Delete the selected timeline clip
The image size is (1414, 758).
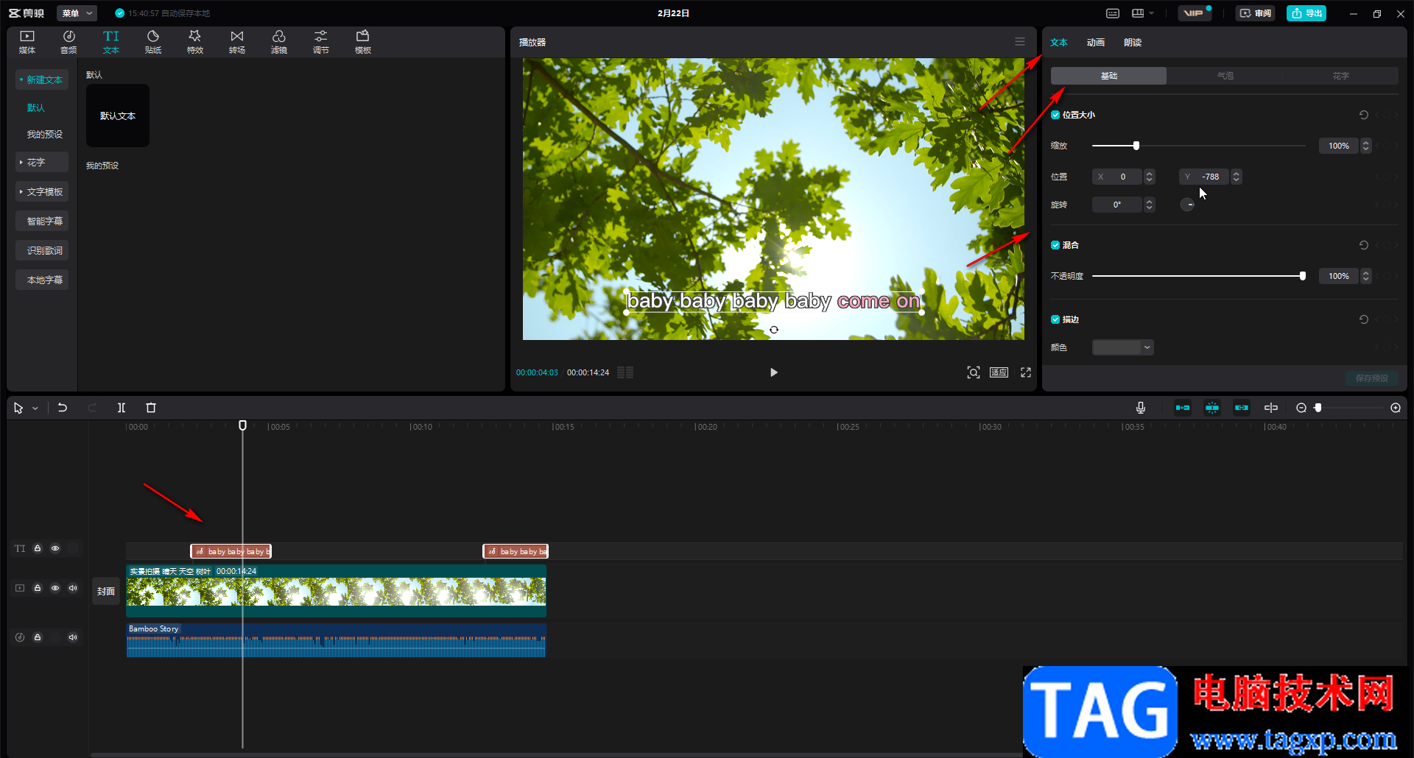pos(151,408)
